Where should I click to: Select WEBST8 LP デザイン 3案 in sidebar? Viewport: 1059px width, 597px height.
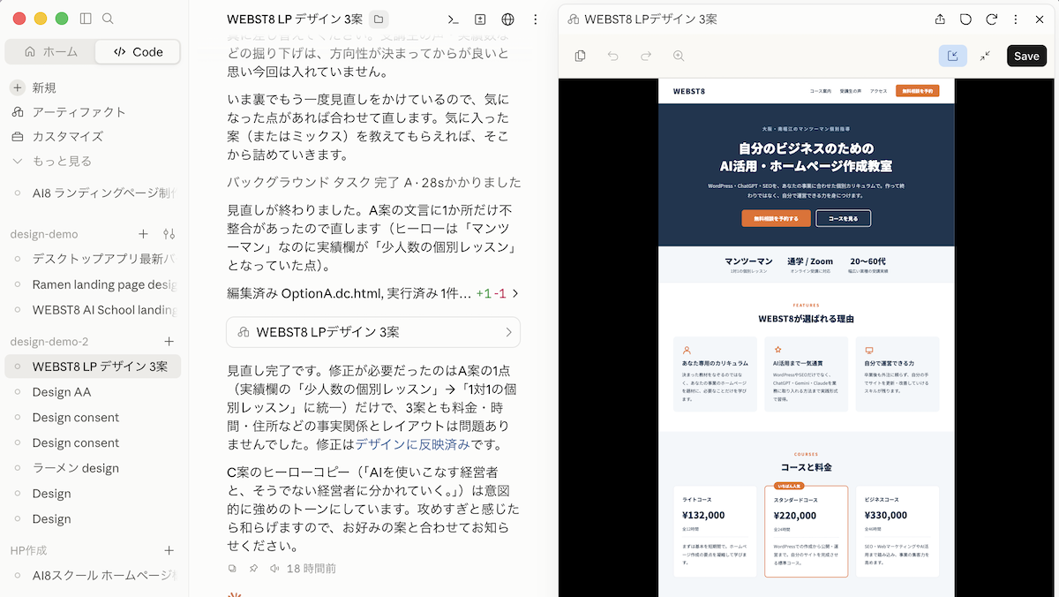pyautogui.click(x=94, y=367)
